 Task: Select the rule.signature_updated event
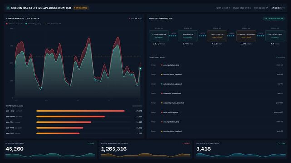217,84
